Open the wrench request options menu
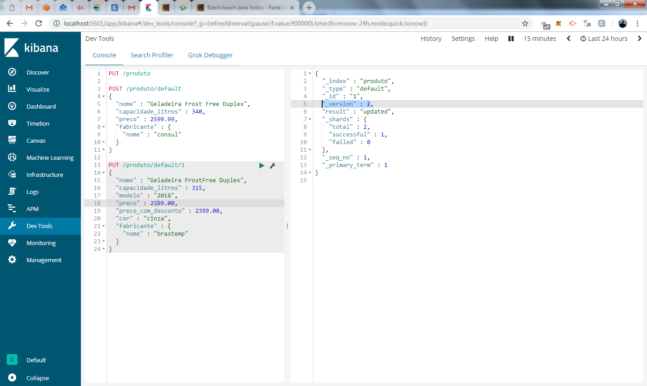 coord(272,166)
